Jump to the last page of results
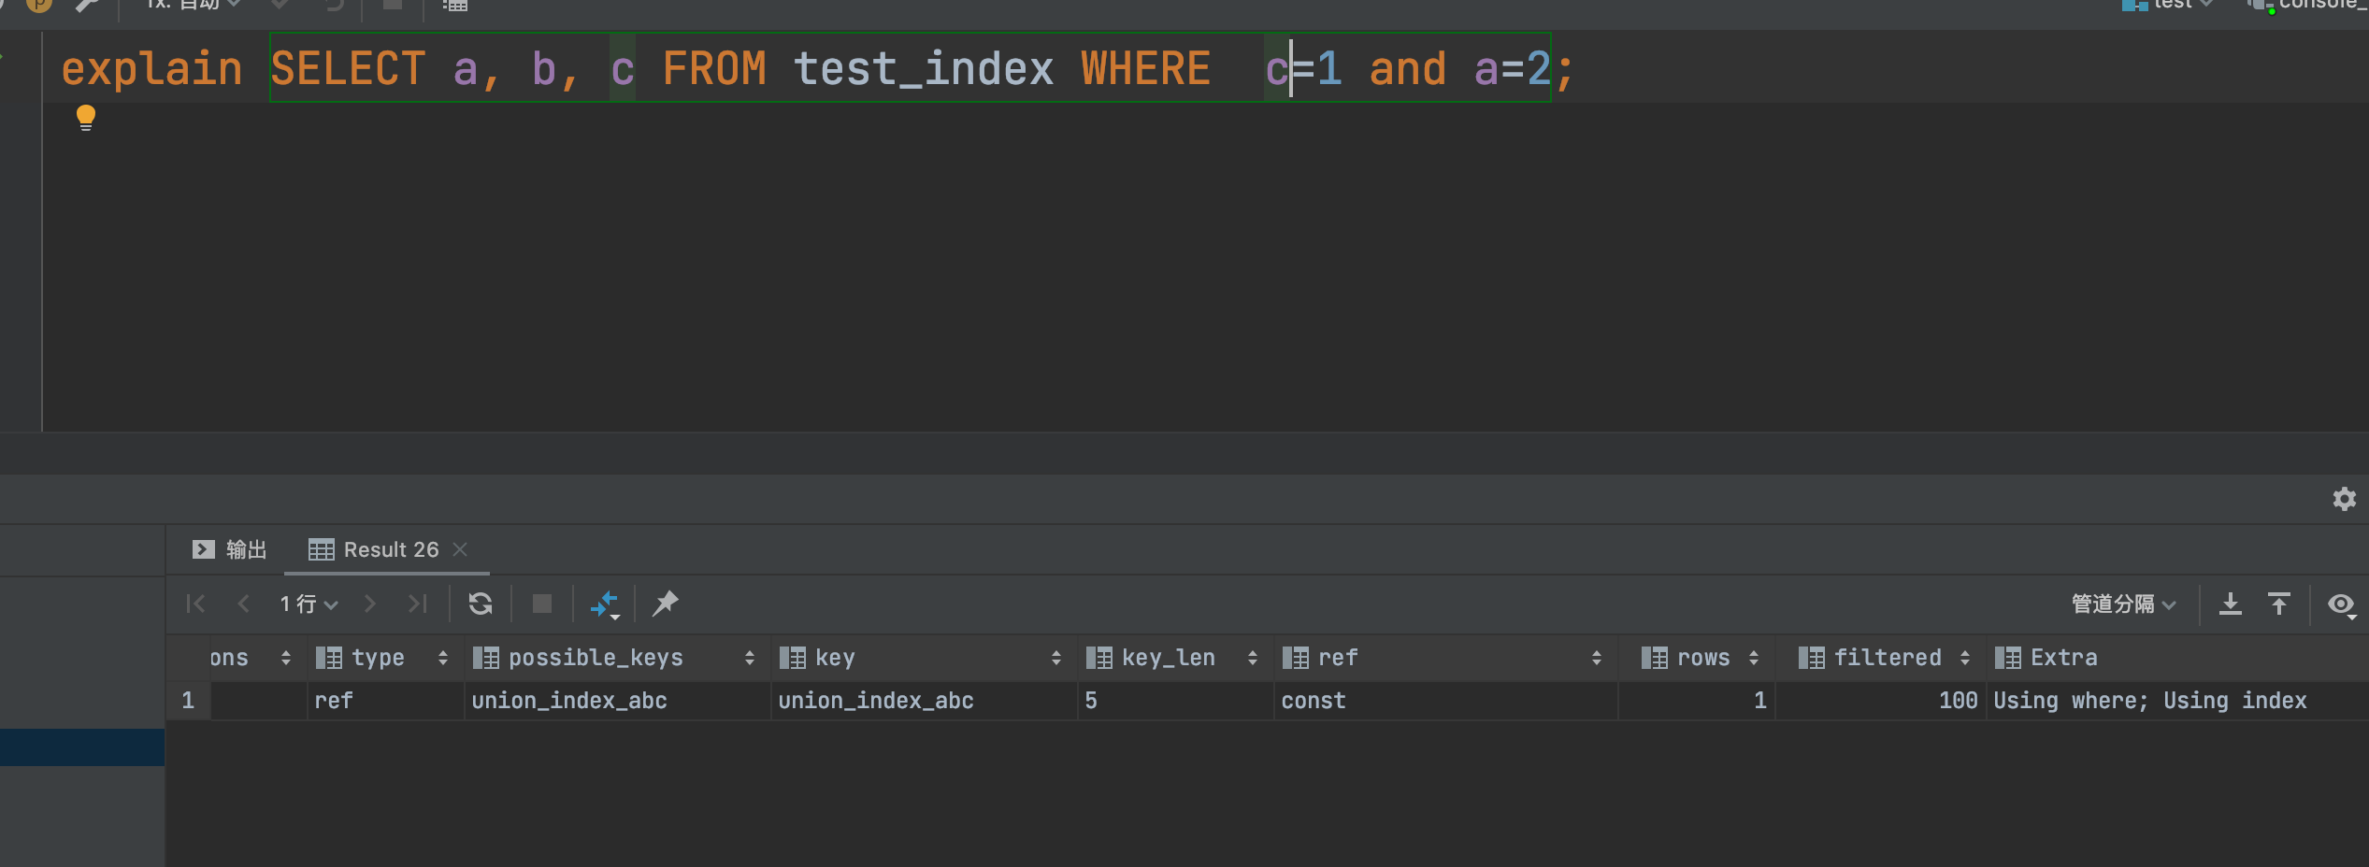 click(417, 604)
